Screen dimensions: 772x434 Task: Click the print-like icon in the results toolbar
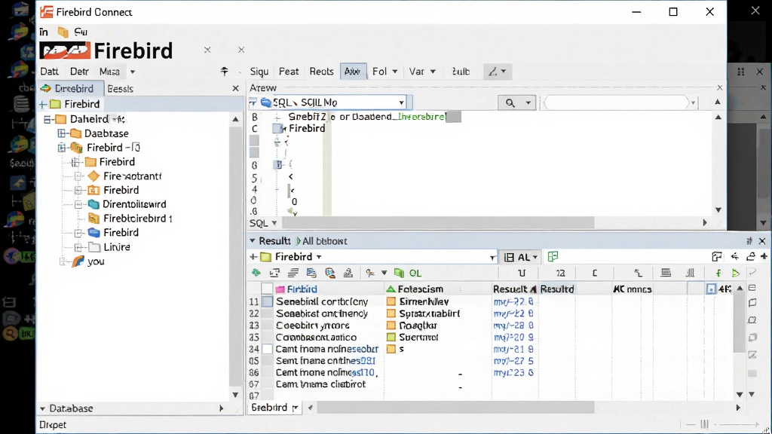pyautogui.click(x=348, y=273)
